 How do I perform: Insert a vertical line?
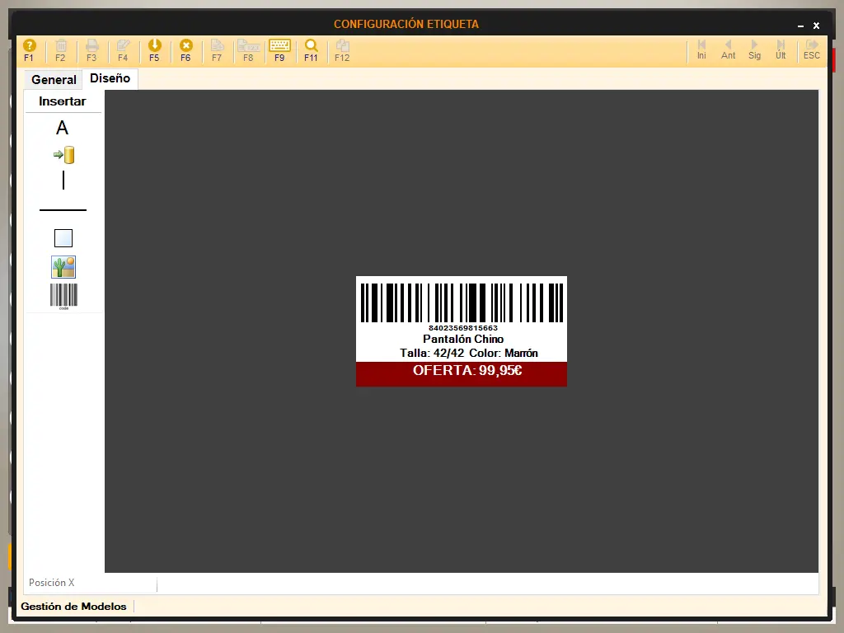[63, 181]
